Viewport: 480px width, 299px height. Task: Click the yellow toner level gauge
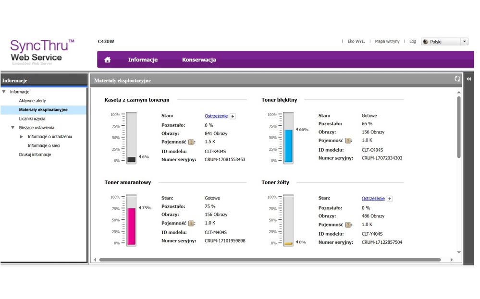coord(288,220)
